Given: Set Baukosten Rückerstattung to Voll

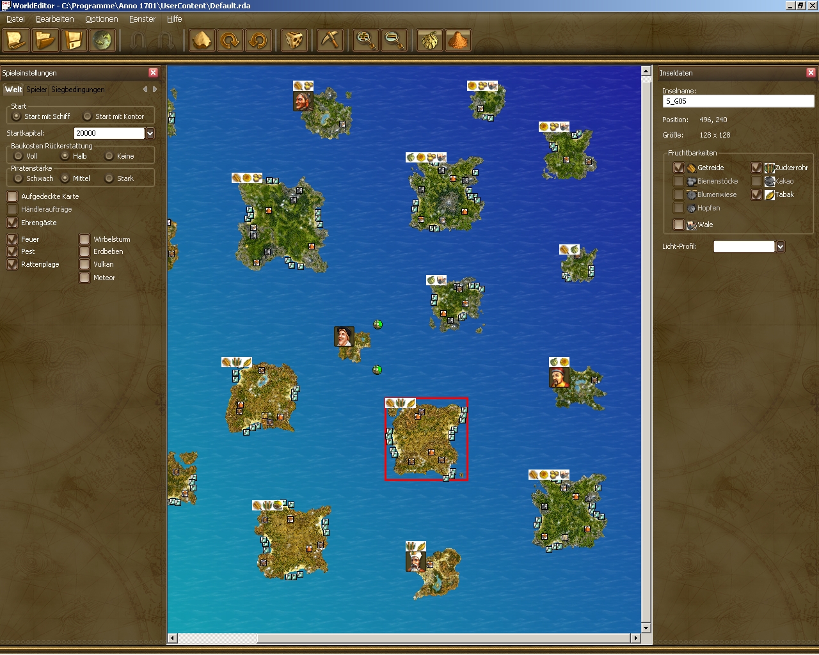Looking at the screenshot, I should (19, 156).
